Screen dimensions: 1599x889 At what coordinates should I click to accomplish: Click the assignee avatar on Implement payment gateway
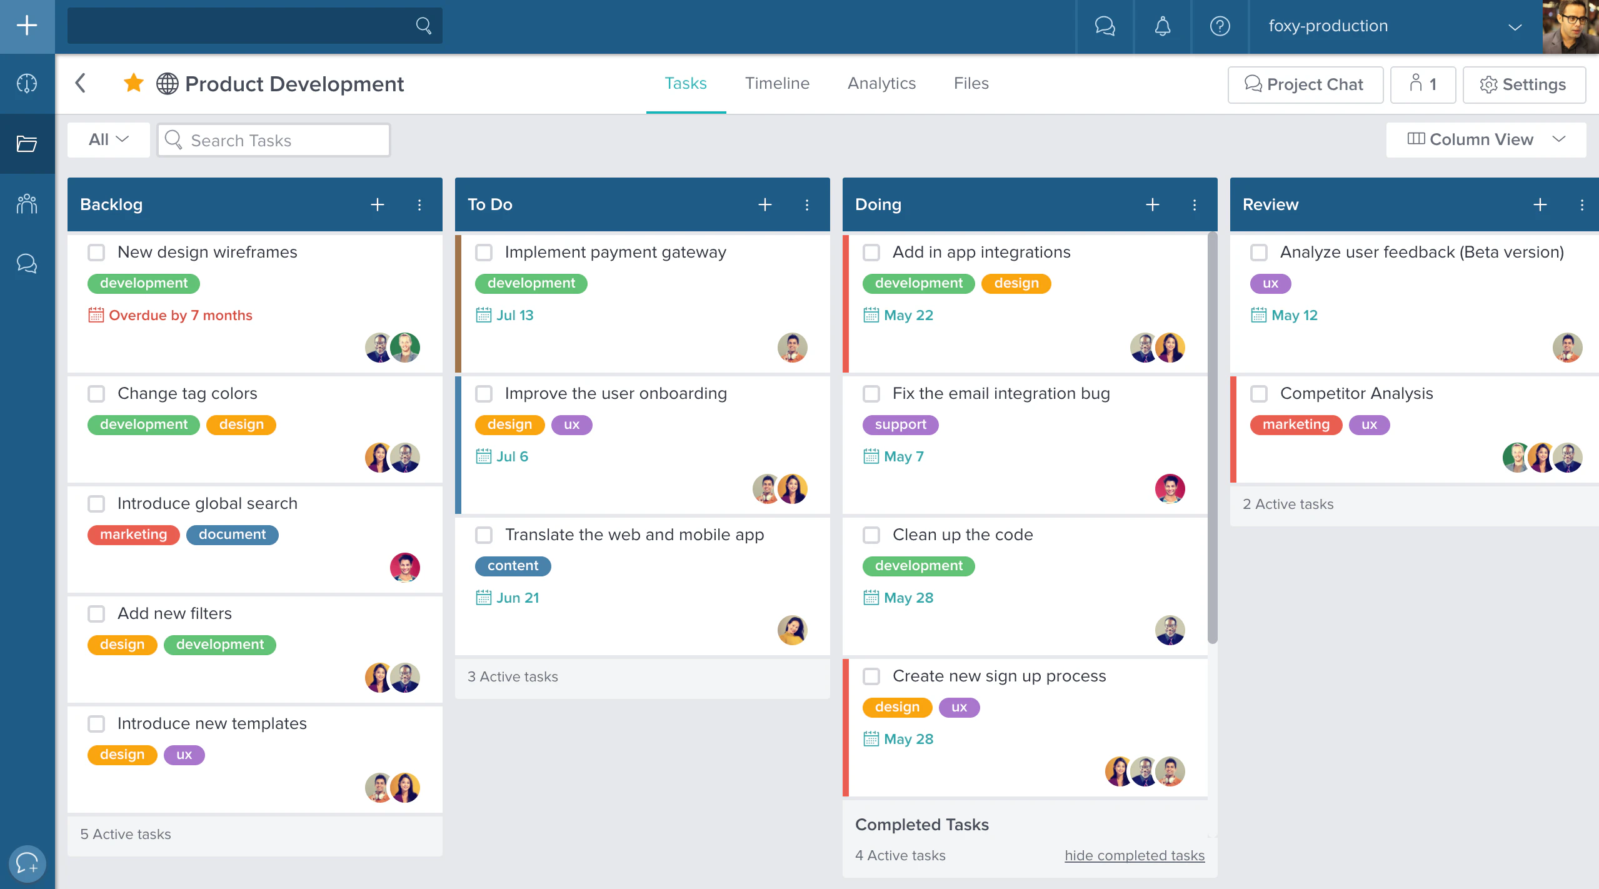[793, 347]
